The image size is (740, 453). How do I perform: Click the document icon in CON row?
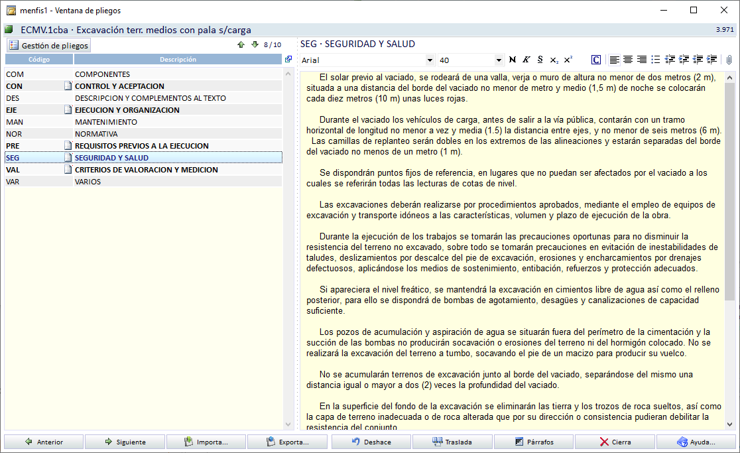(68, 86)
